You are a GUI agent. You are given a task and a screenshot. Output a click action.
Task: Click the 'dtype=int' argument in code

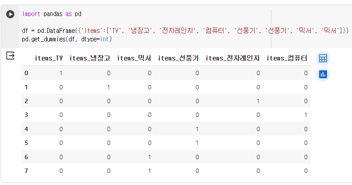(x=95, y=39)
